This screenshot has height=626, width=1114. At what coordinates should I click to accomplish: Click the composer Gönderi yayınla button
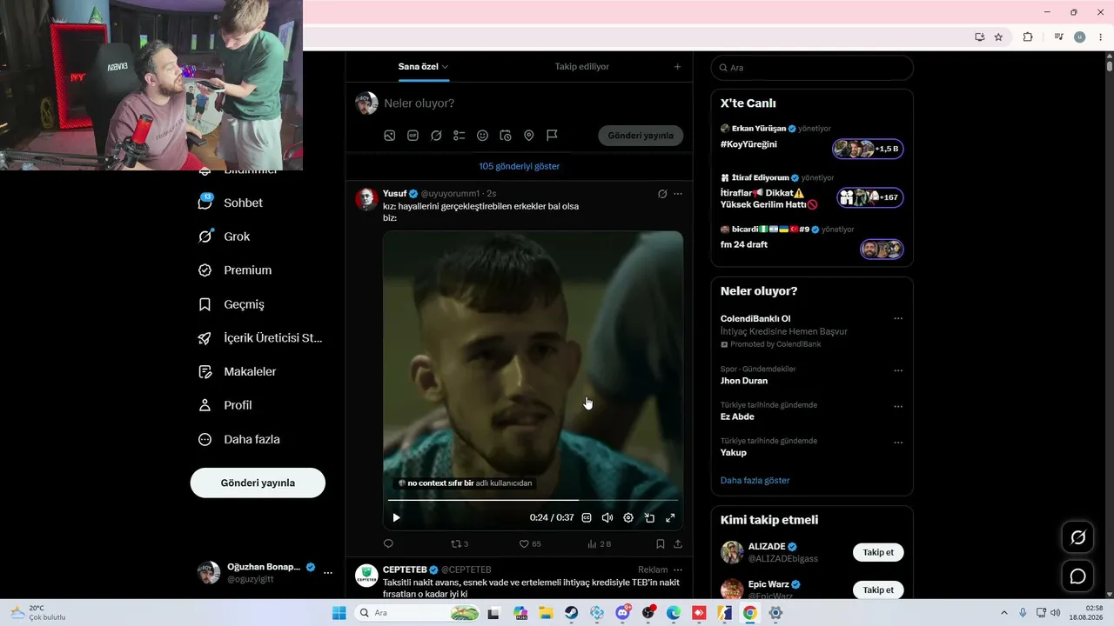(x=641, y=136)
